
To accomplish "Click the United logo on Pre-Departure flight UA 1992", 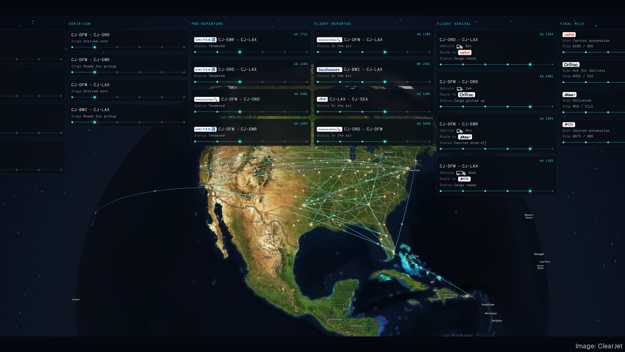I will 205,129.
